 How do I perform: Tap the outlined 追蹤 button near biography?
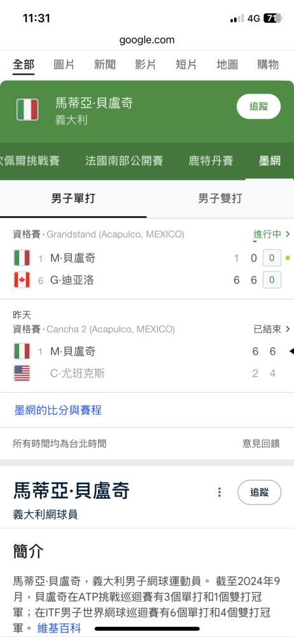259,492
